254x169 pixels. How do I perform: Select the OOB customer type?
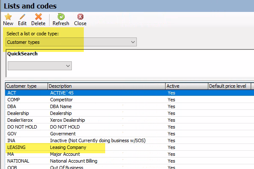12,167
